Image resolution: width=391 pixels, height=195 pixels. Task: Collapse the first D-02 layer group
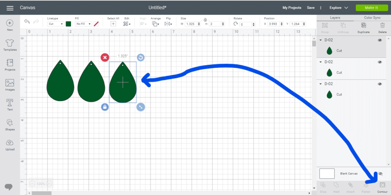coord(321,40)
